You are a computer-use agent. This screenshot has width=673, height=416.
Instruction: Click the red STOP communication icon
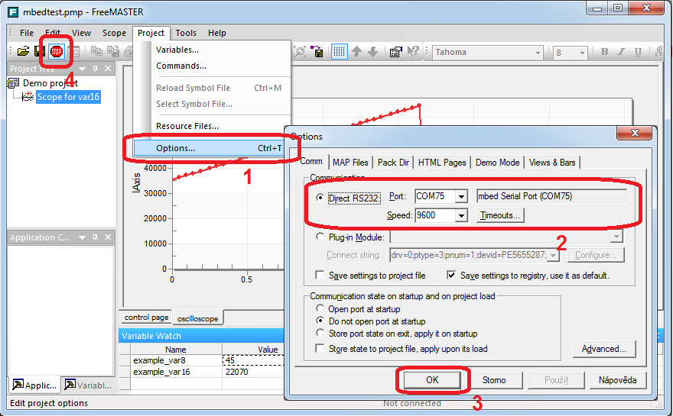pyautogui.click(x=57, y=52)
